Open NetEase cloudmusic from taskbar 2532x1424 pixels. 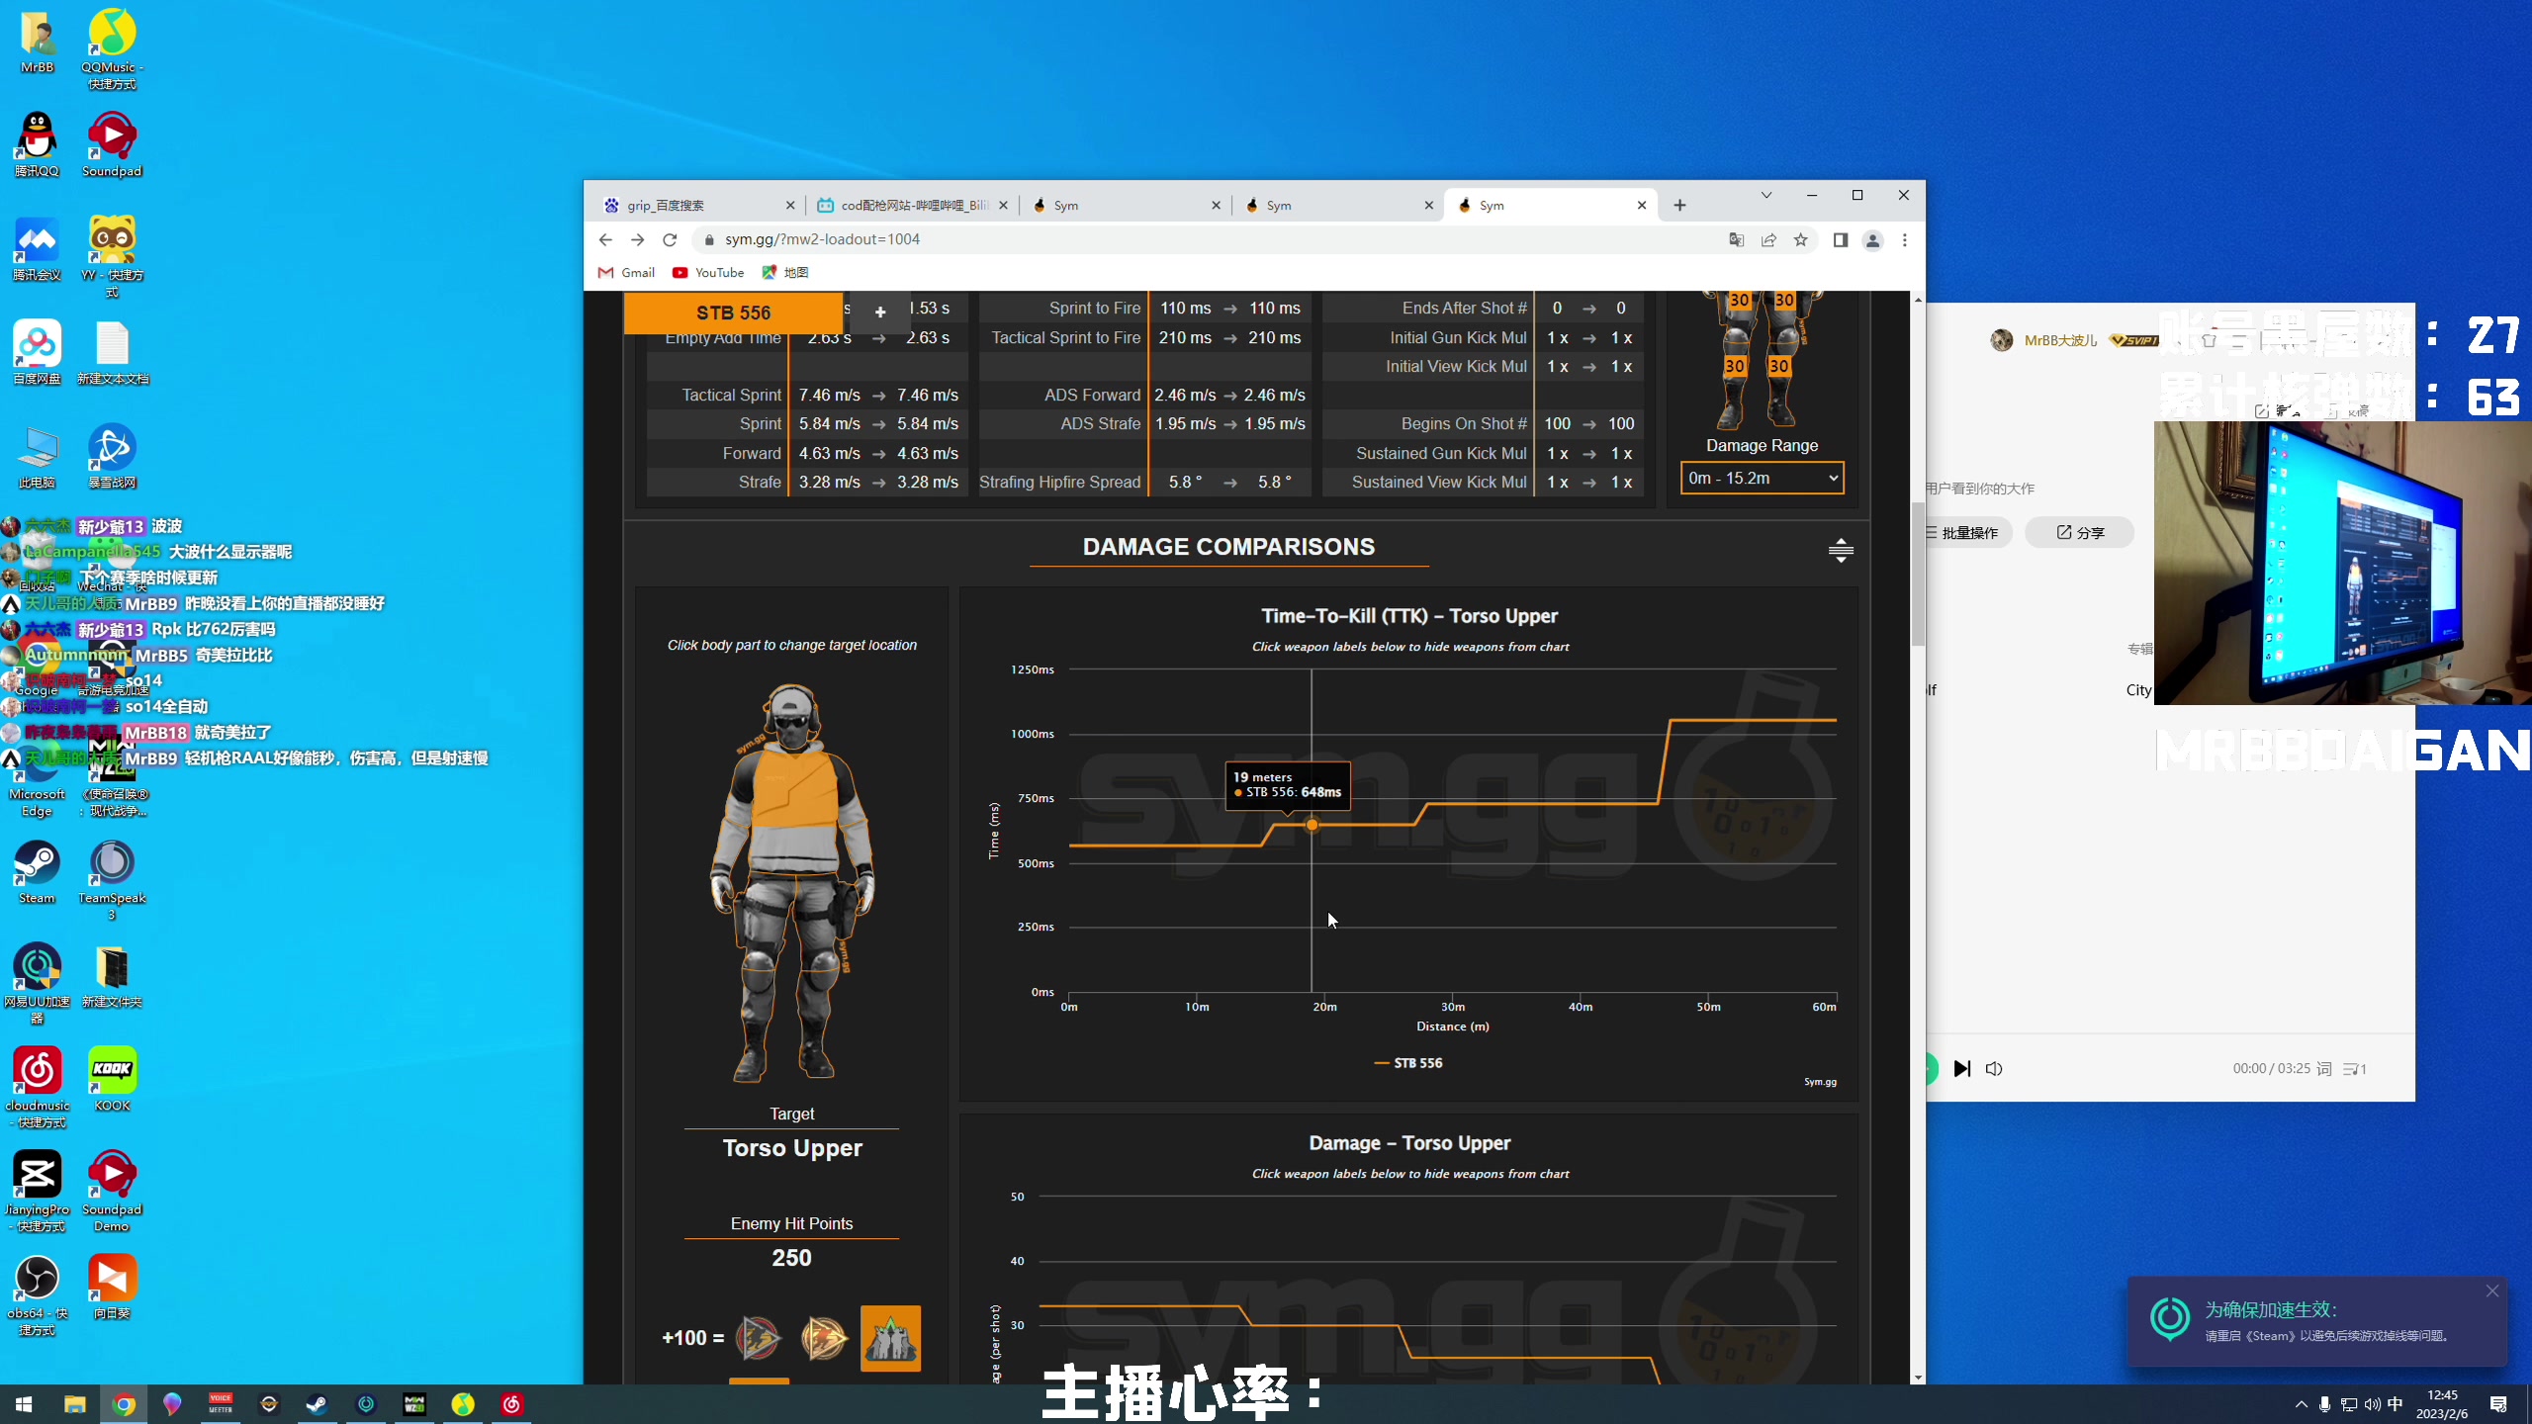coord(511,1404)
